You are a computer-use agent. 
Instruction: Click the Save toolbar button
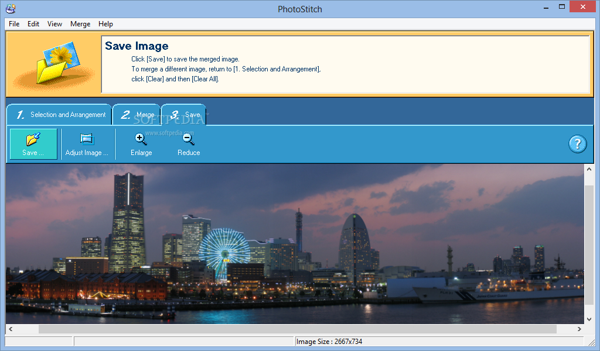click(33, 143)
